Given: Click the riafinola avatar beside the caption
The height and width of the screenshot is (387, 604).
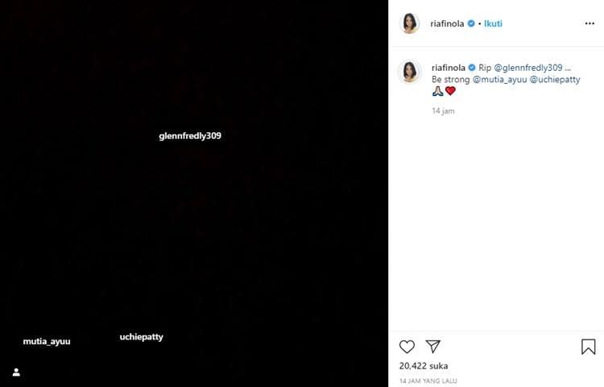Looking at the screenshot, I should tap(410, 72).
